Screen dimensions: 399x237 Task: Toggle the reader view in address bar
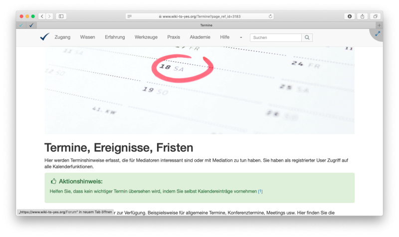tap(130, 16)
